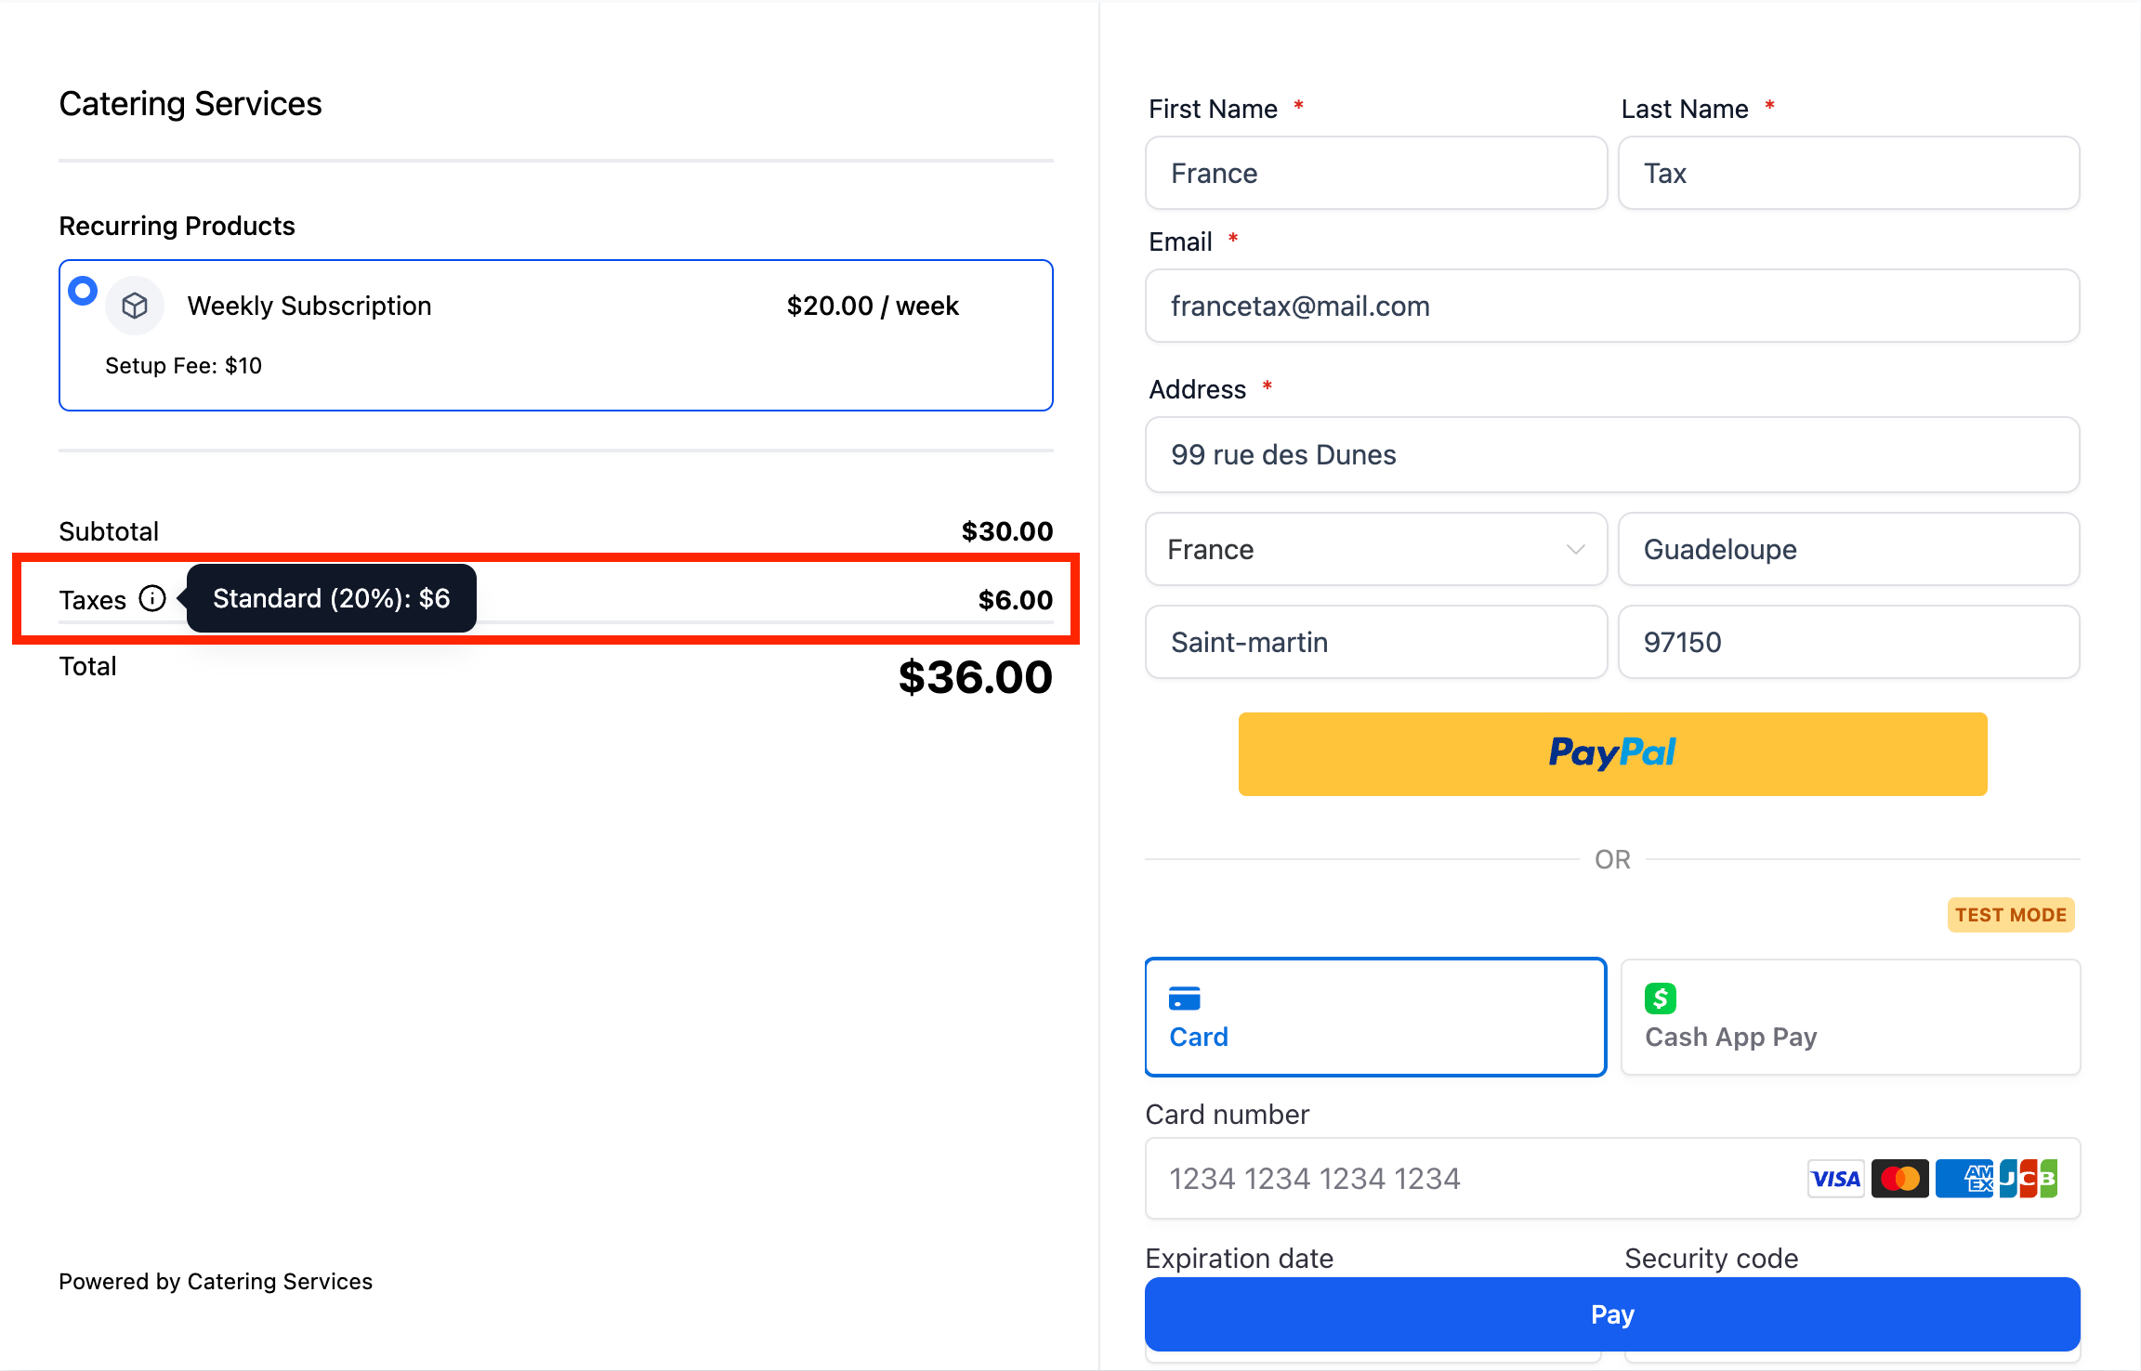Select the Weekly Subscription radio button
This screenshot has width=2141, height=1371.
(83, 291)
